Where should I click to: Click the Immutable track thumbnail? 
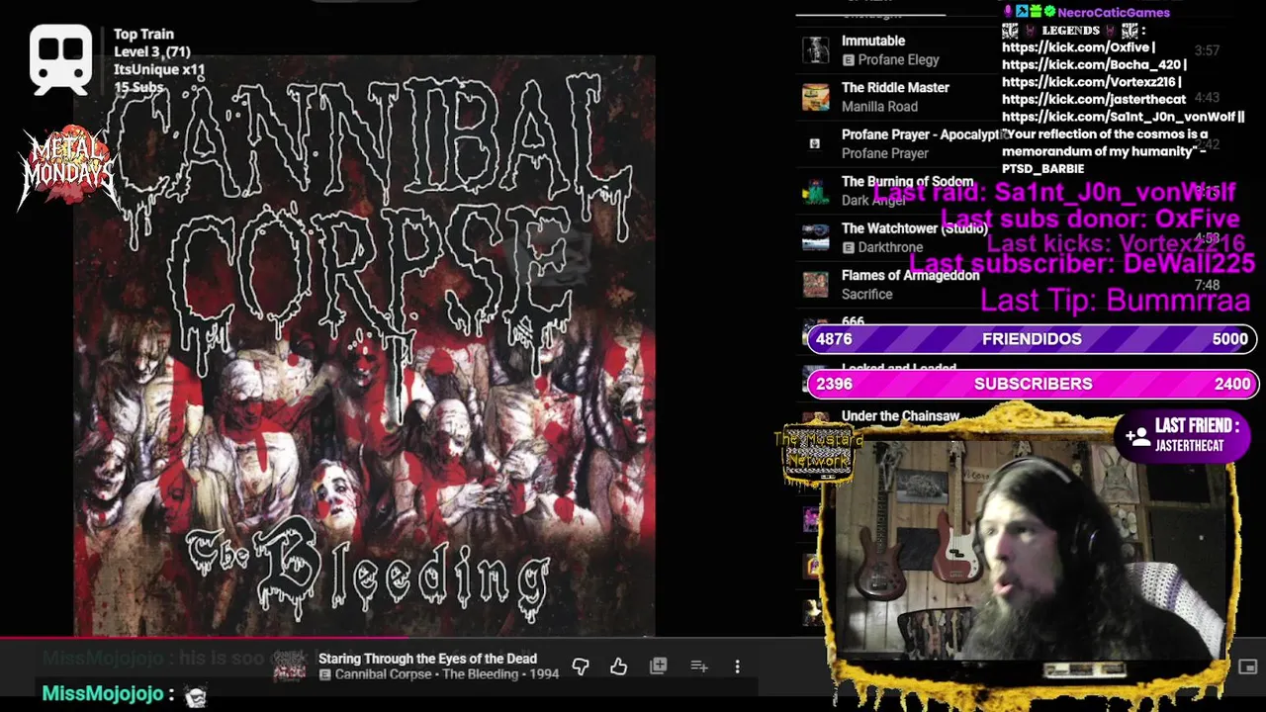[815, 49]
